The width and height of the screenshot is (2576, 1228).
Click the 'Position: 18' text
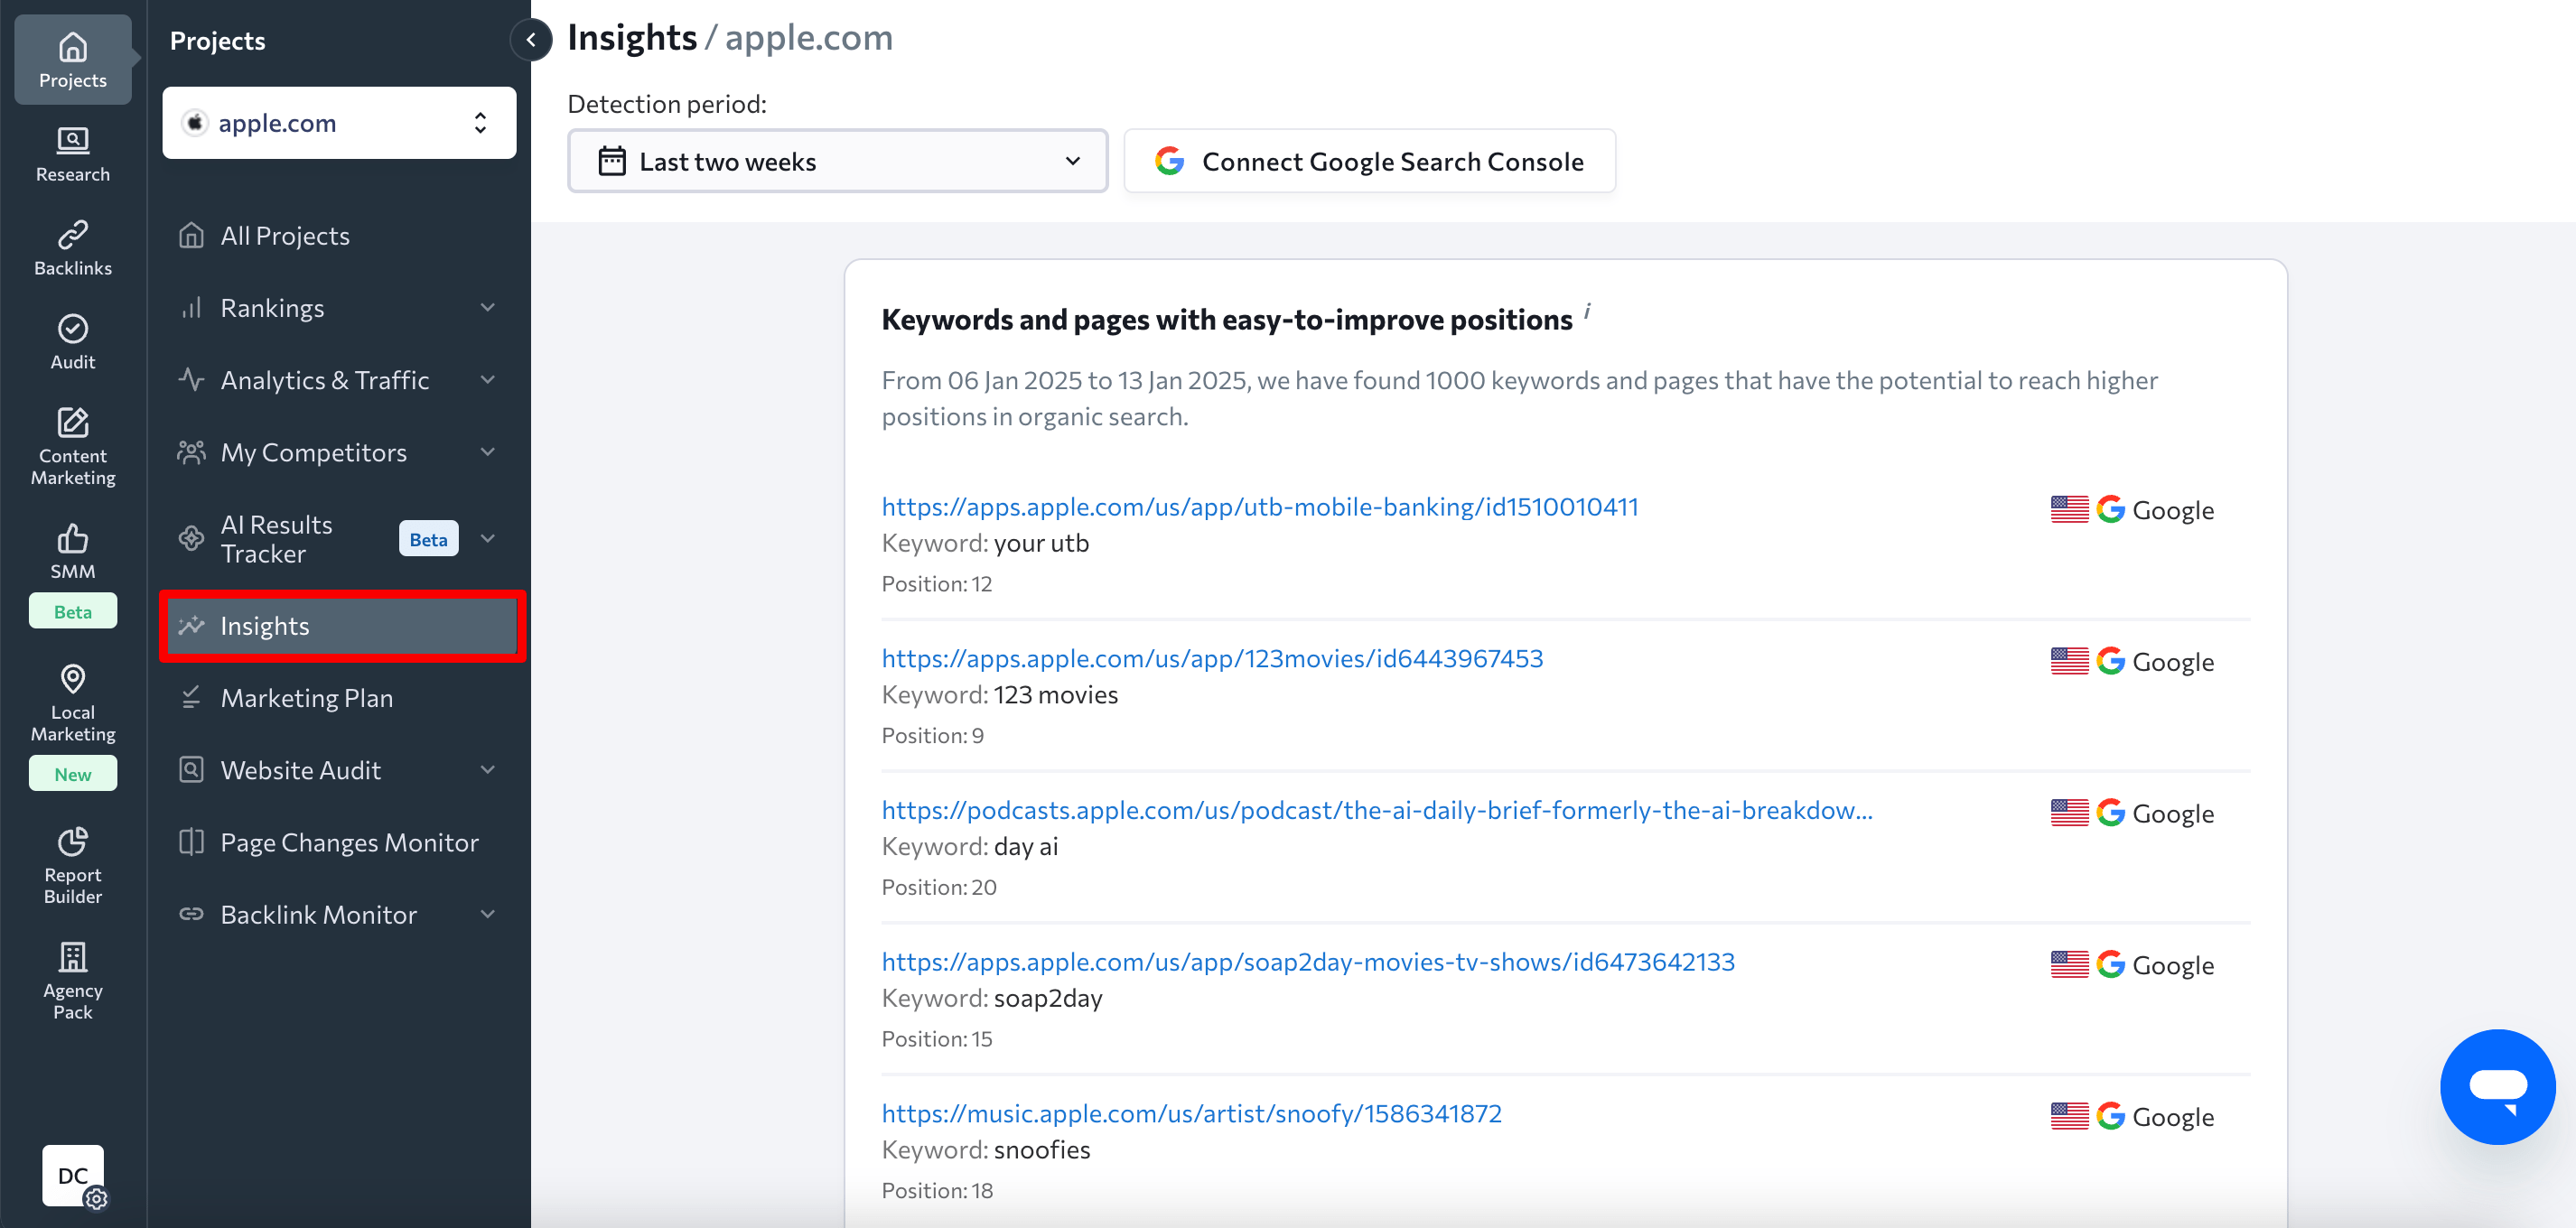click(x=937, y=1190)
